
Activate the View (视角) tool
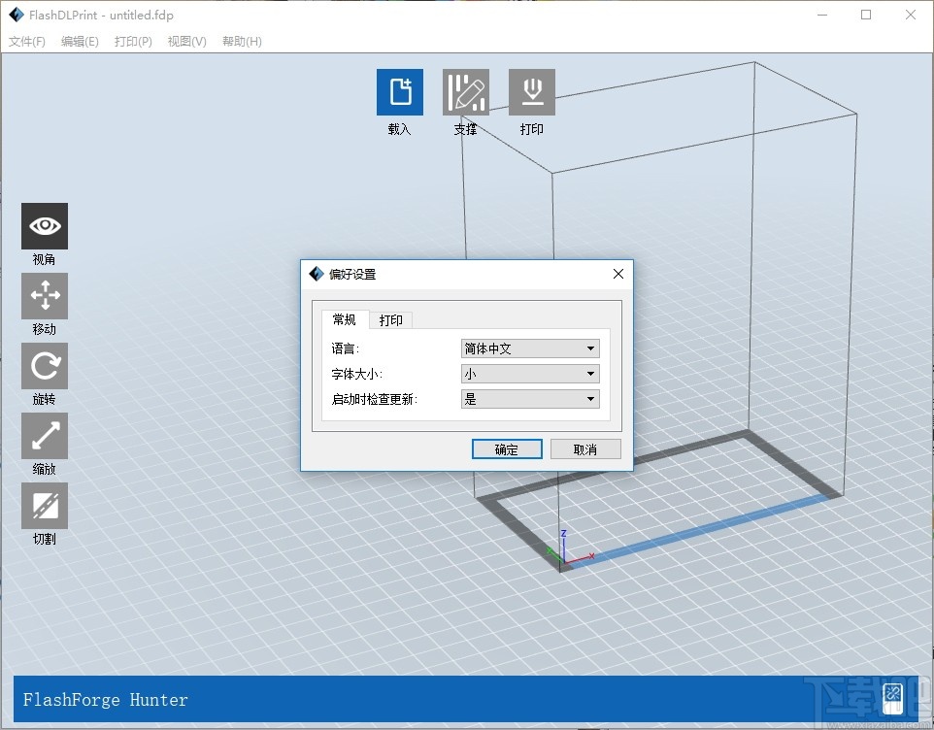click(44, 225)
